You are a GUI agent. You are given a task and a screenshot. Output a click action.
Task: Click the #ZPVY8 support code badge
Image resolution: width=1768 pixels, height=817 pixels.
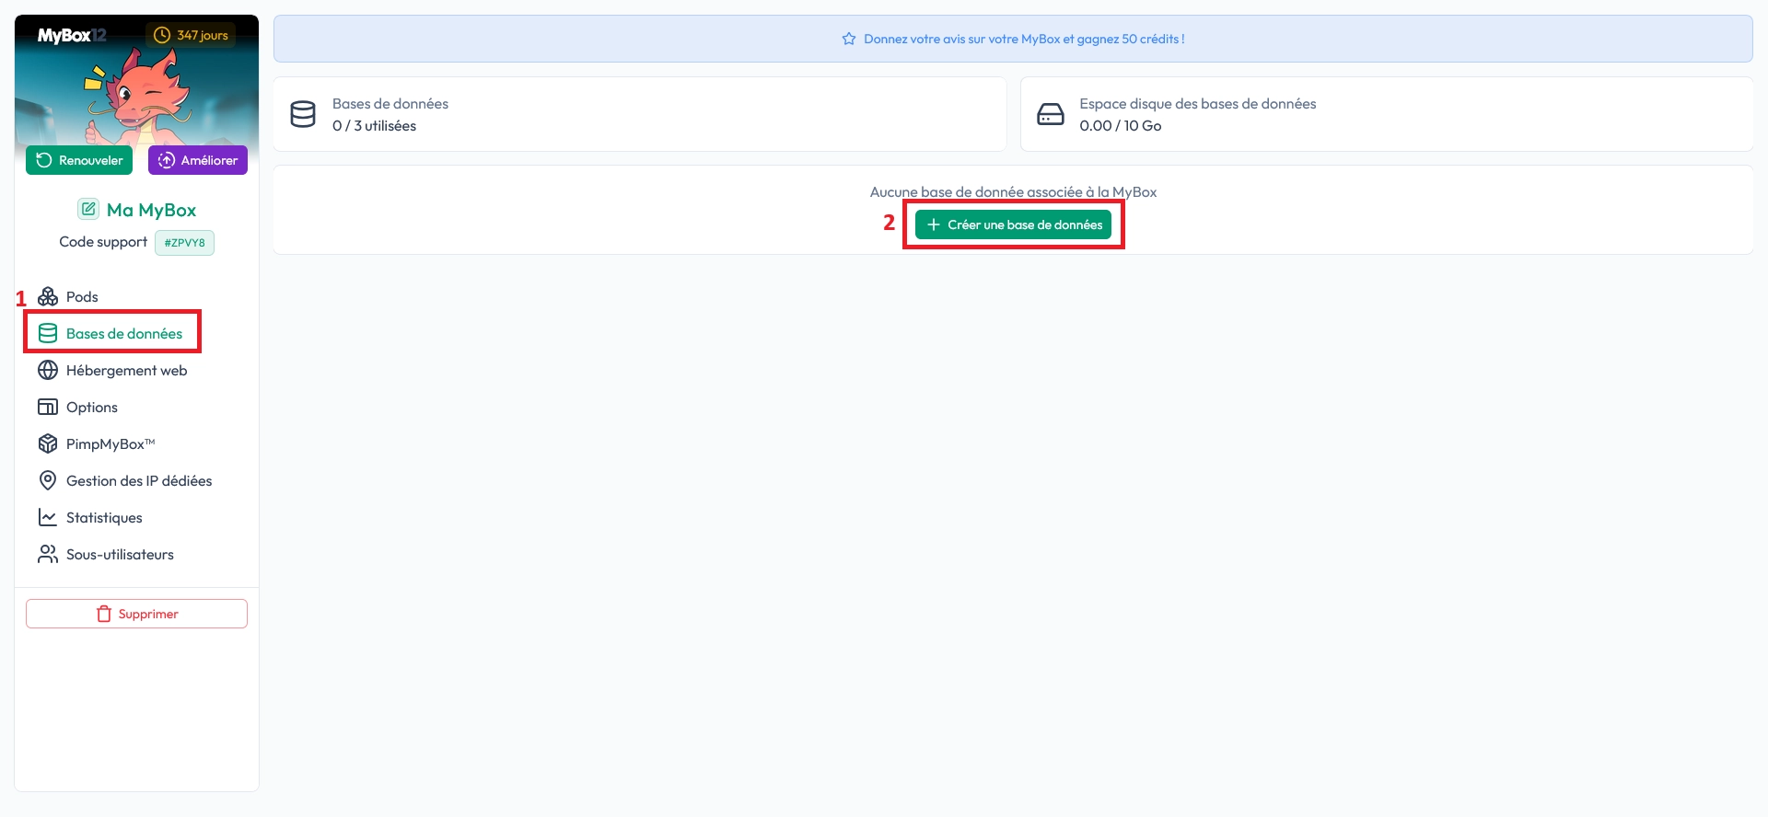[184, 243]
